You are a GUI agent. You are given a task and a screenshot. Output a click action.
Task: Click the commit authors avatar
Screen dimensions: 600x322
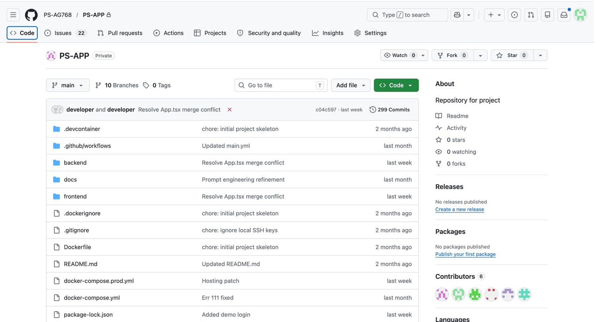[x=57, y=110]
